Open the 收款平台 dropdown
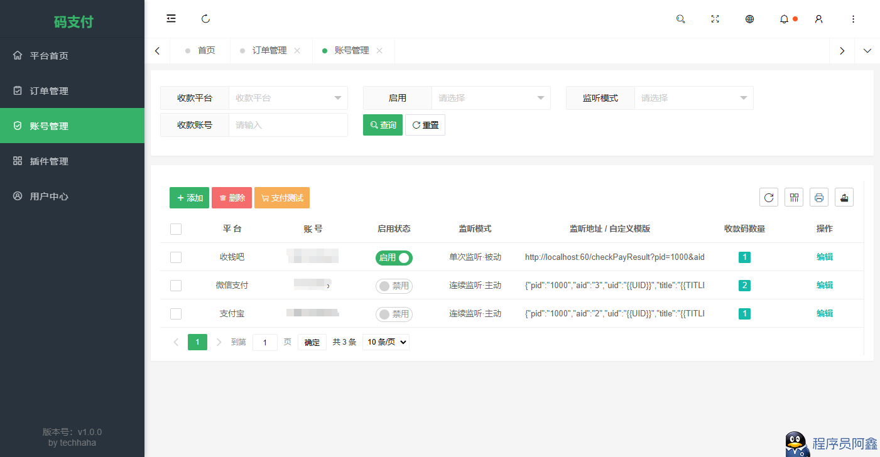Screen dimensions: 880x457 tap(288, 98)
